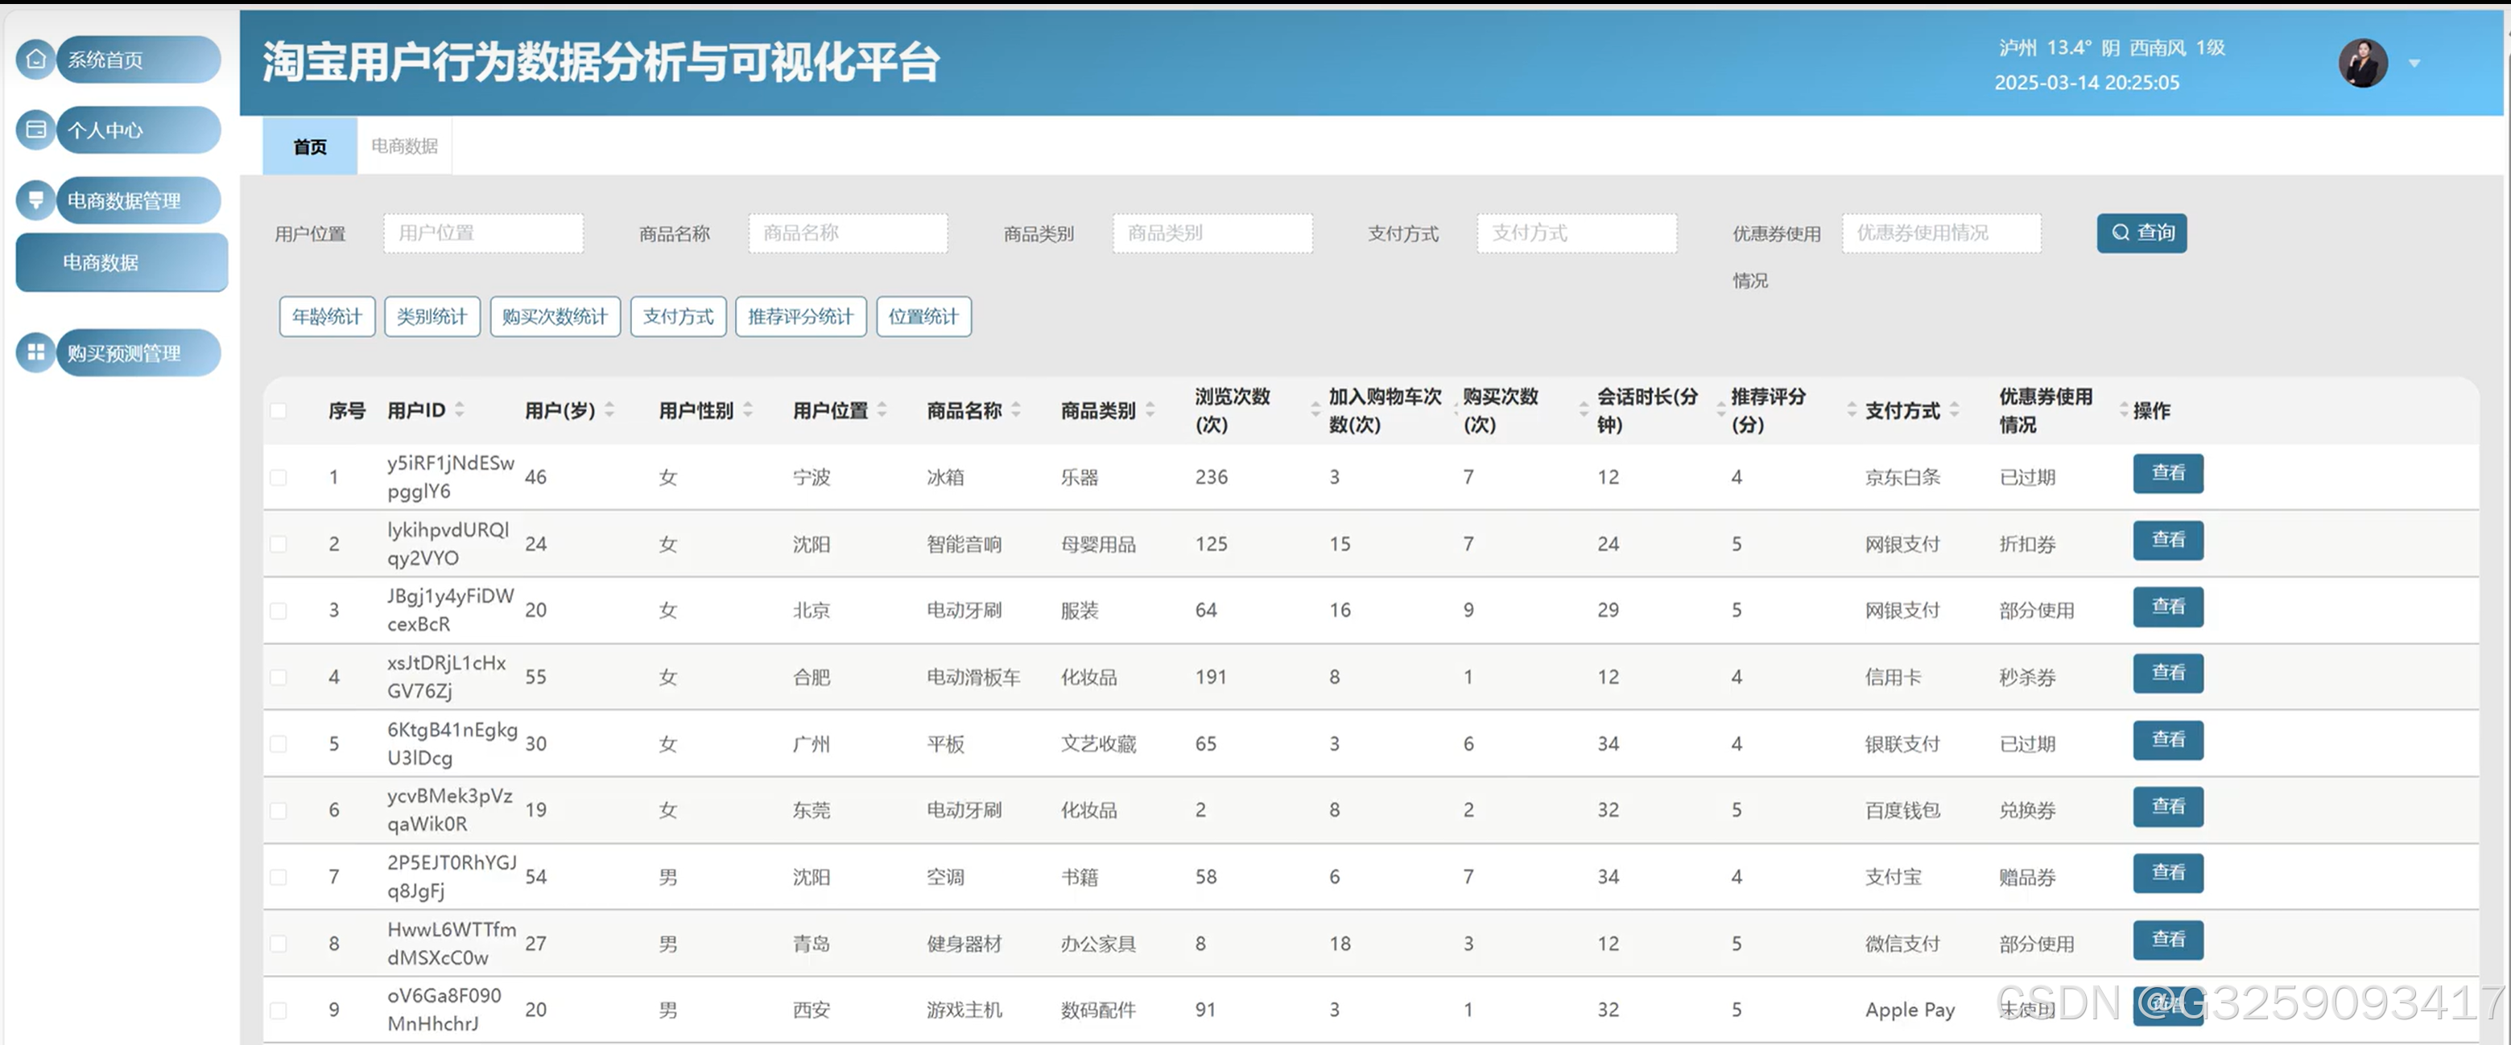
Task: Check row 4 checkbox for 电动滑板车
Action: pyautogui.click(x=279, y=677)
